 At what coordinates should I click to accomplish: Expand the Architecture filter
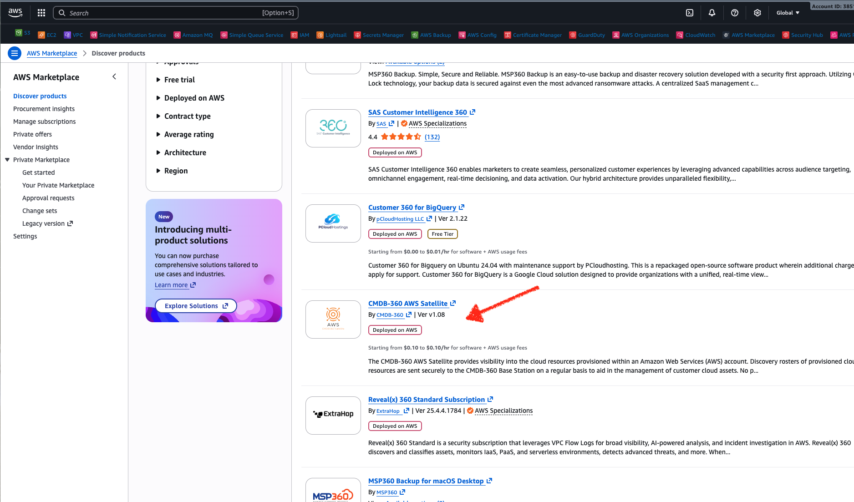(x=181, y=152)
